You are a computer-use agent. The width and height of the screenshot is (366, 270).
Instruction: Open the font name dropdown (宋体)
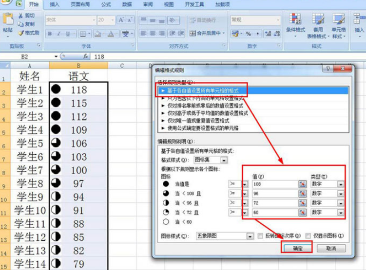pyautogui.click(x=94, y=20)
